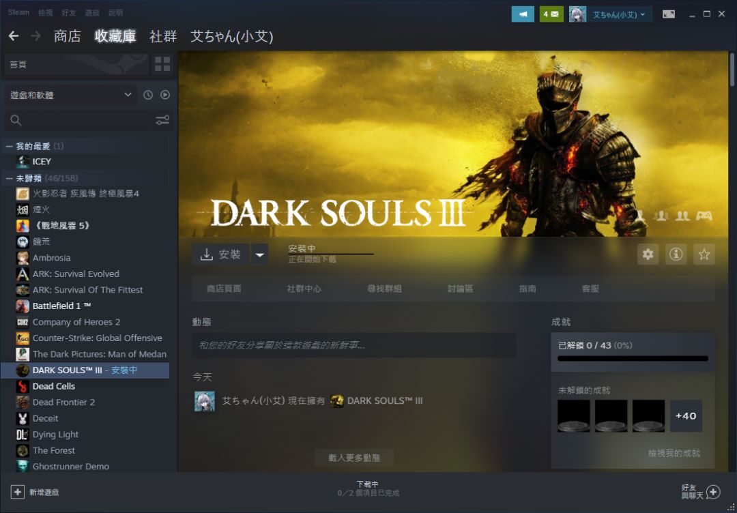
Task: Expand the install options dropdown arrow
Action: pyautogui.click(x=259, y=254)
